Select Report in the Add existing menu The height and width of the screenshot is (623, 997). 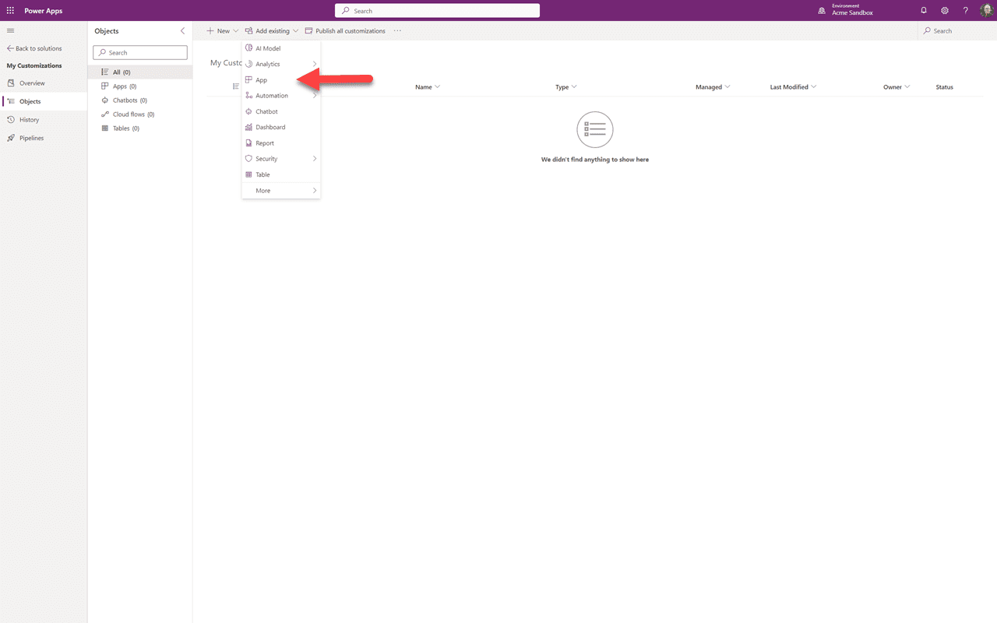pos(265,143)
